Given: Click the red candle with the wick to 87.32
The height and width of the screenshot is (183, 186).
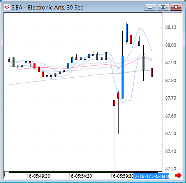Looking at the screenshot, I should [114, 103].
